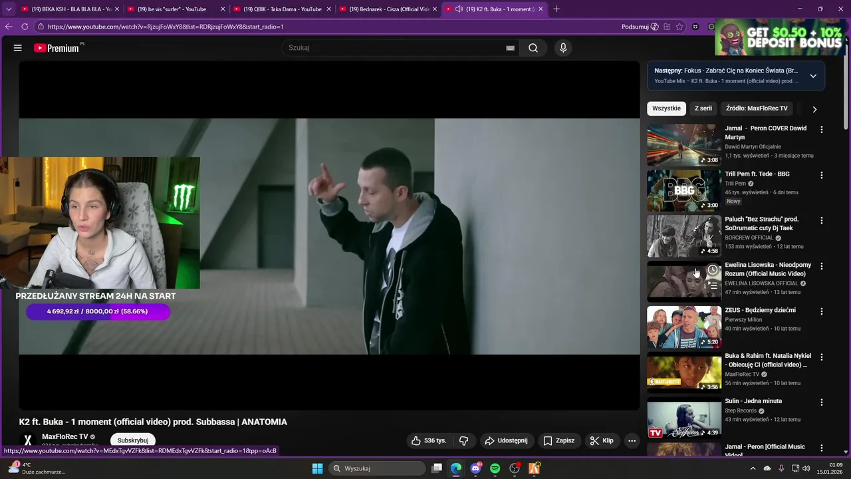Open the tab list dropdown at the left of the tab bar
The width and height of the screenshot is (851, 479).
coord(9,9)
